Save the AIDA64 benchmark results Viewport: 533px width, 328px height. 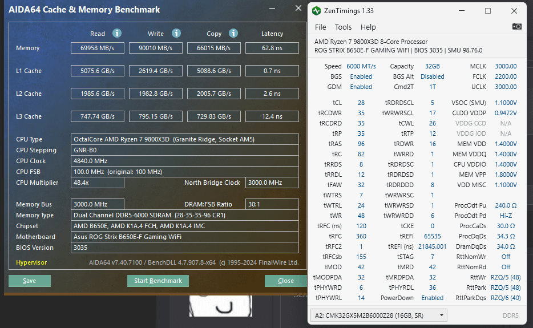[x=30, y=281]
